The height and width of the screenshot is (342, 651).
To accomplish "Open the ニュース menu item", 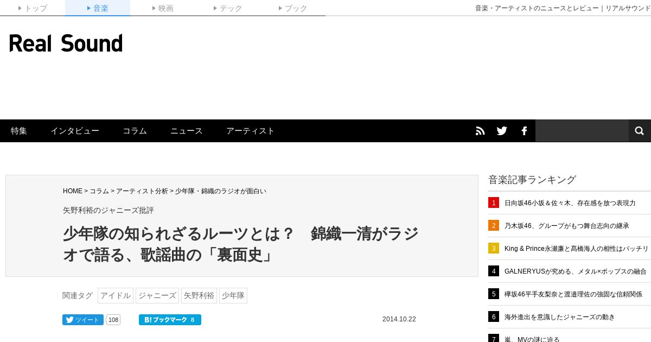I will coord(187,131).
